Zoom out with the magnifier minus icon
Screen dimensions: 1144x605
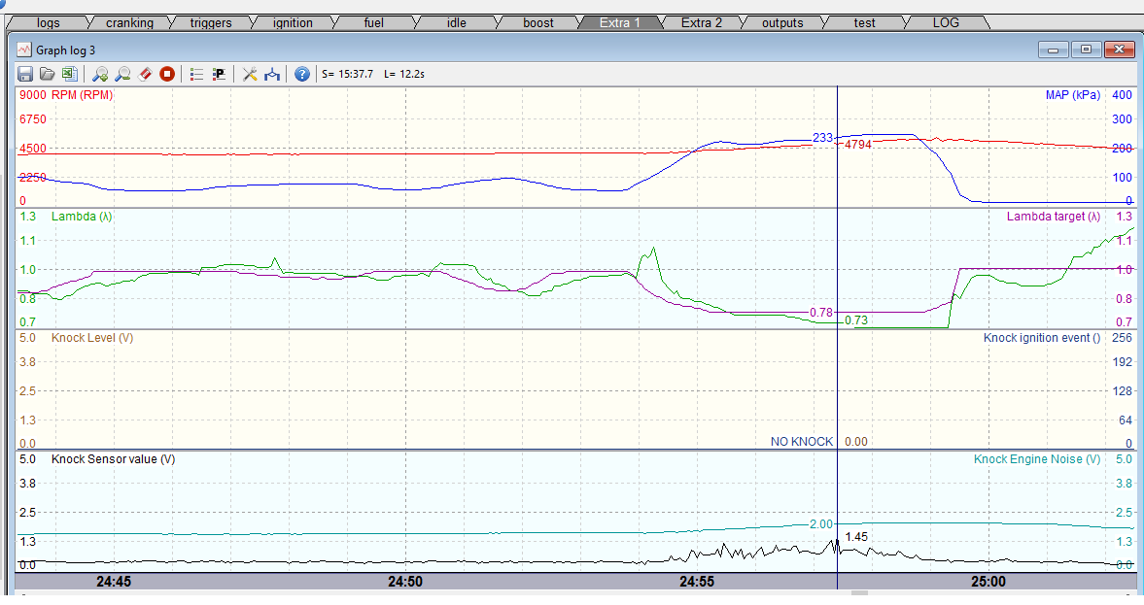click(122, 74)
